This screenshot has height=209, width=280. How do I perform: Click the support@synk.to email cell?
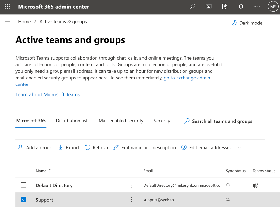point(158,200)
